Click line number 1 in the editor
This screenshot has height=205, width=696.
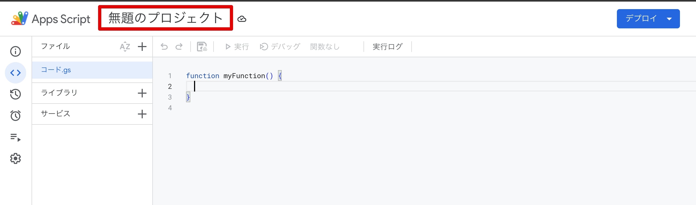[x=170, y=76]
